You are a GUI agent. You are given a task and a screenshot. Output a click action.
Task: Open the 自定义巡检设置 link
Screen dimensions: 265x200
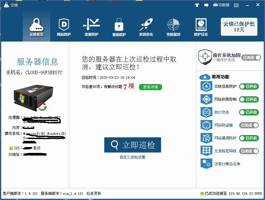tap(132, 157)
